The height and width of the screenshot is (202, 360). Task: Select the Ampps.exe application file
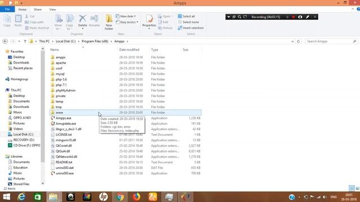tap(64, 118)
